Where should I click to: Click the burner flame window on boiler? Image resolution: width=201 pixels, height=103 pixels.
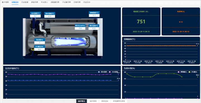[70, 41]
